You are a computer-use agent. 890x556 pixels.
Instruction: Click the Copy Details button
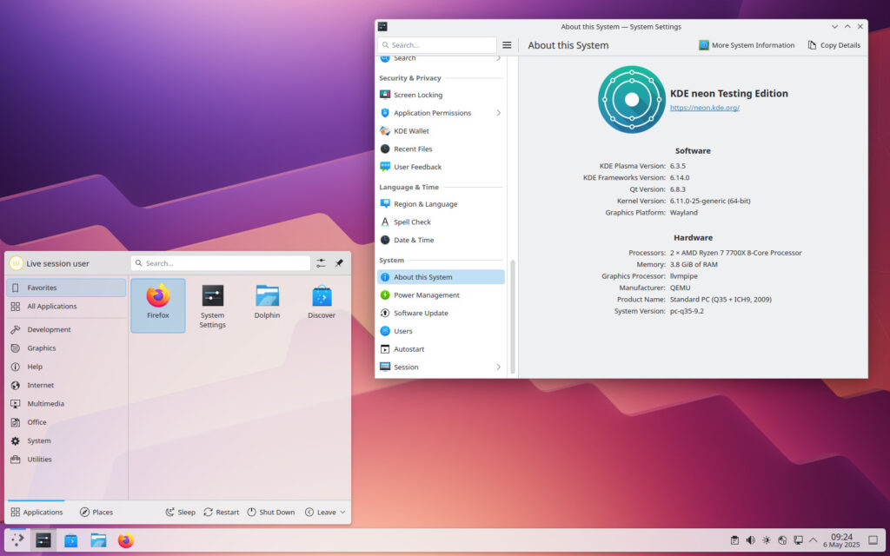[x=833, y=44]
